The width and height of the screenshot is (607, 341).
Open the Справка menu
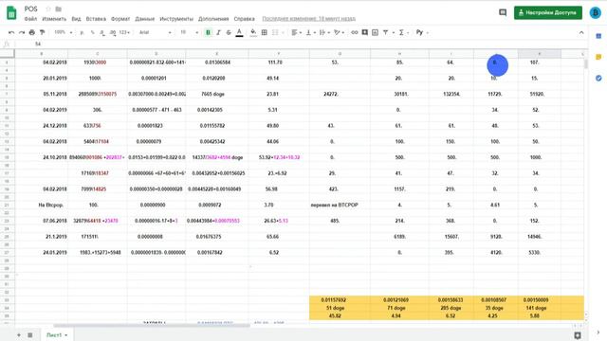[245, 19]
